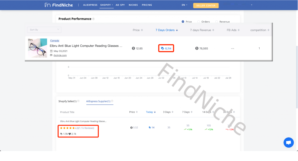Image resolution: width=298 pixels, height=161 pixels.
Task: Click the dollar icon next to 5.52
Action: 131,128
